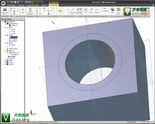Screen dimensions: 155x124
Task: Click the Origin point in tree
Action: tap(13, 45)
